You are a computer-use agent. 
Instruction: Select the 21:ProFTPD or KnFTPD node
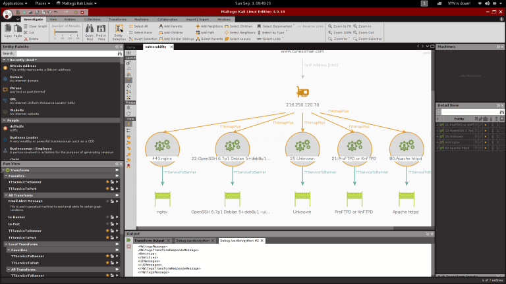[x=354, y=149]
